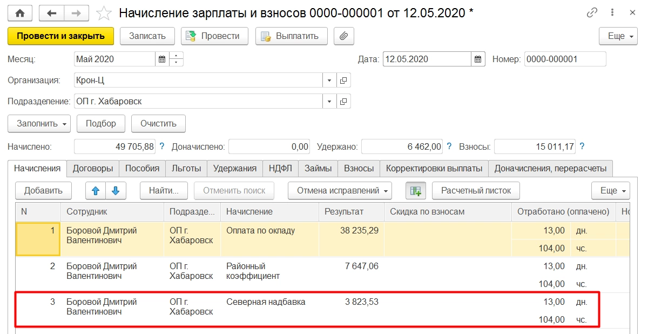The height and width of the screenshot is (334, 648).
Task: Open attached files paperclip button
Action: [x=343, y=36]
